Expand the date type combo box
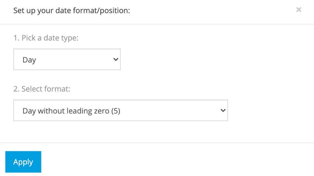The width and height of the screenshot is (314, 176). tap(67, 59)
